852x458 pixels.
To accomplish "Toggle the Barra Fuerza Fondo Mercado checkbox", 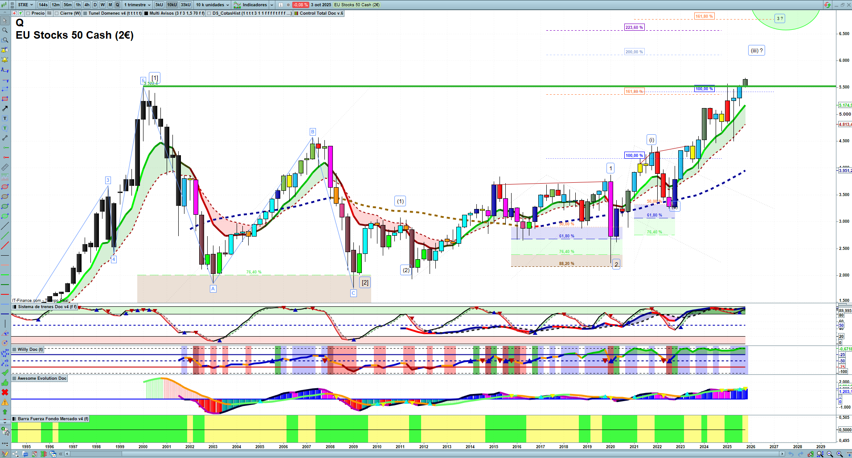I will [15, 419].
